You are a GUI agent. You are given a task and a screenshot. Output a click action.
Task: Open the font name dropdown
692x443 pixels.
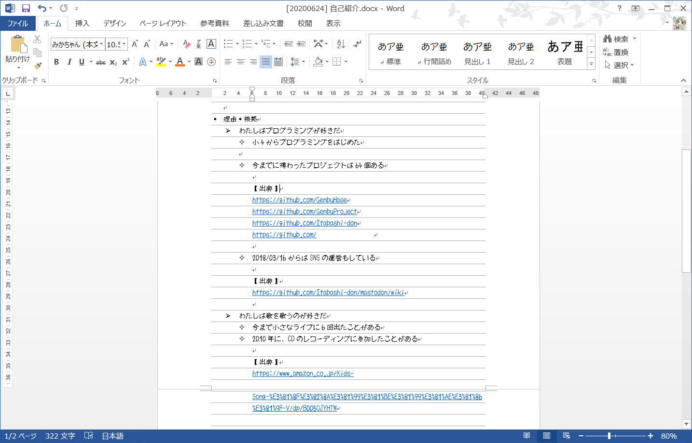[101, 44]
